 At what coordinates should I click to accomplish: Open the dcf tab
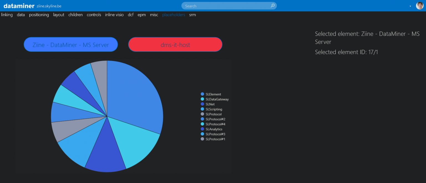point(130,15)
